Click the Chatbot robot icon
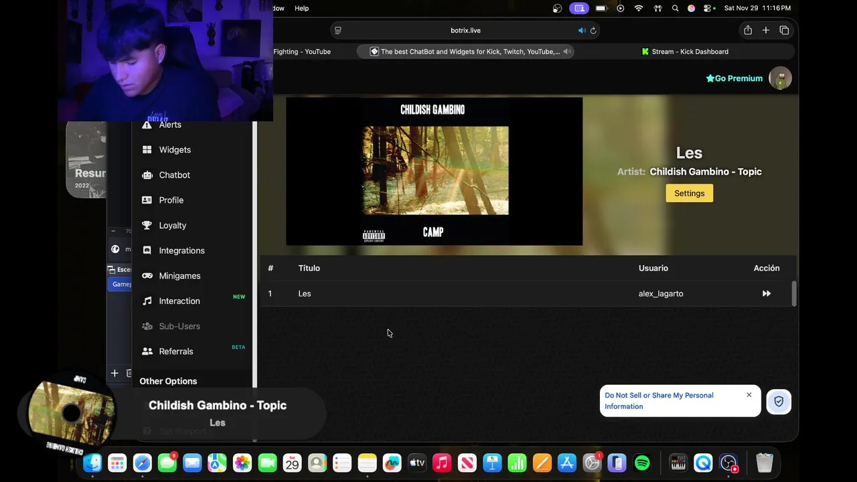857x482 pixels. [147, 175]
